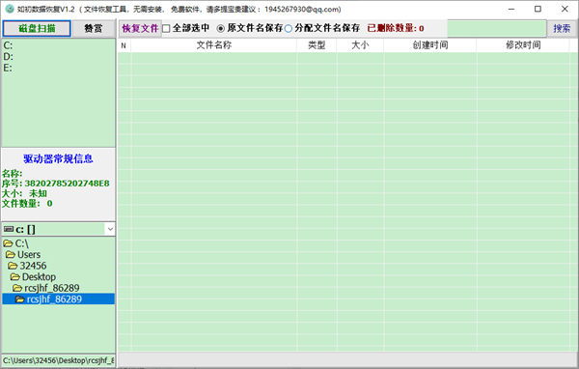579x369 pixels.
Task: Click the search text input field
Action: pos(497,28)
